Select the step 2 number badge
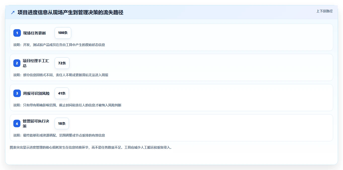 17,63
